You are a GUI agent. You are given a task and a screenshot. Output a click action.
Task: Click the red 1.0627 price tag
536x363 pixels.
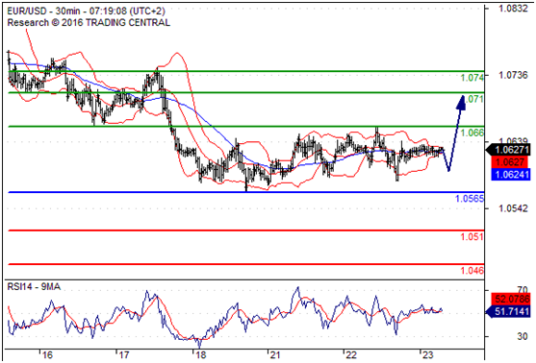pyautogui.click(x=510, y=162)
